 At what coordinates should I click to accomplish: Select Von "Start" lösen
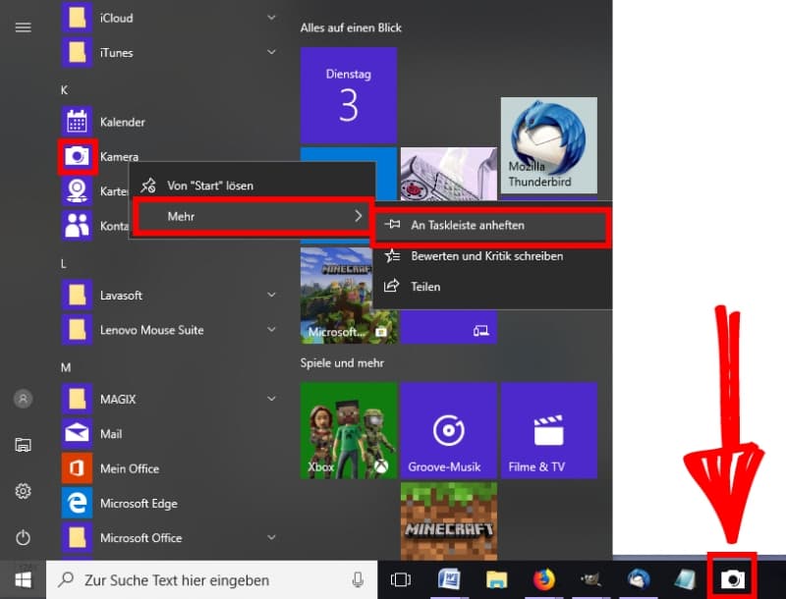[x=253, y=186]
